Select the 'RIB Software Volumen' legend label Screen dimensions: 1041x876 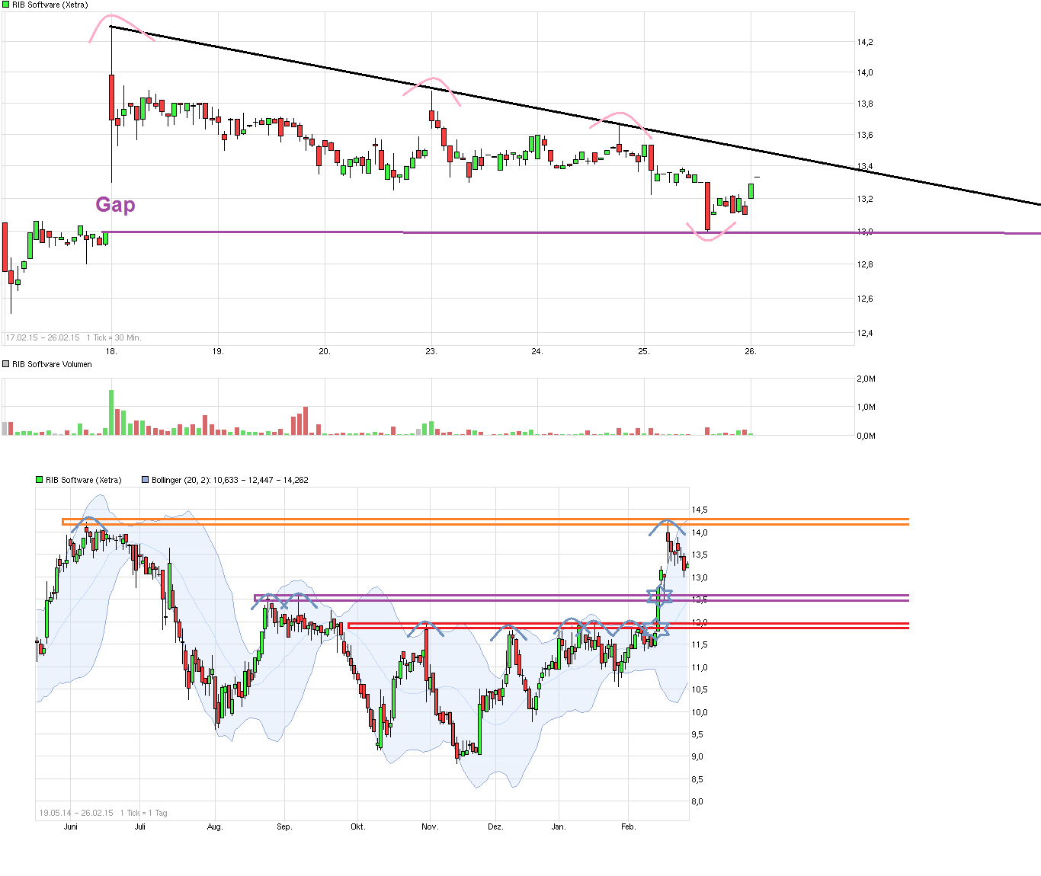52,364
